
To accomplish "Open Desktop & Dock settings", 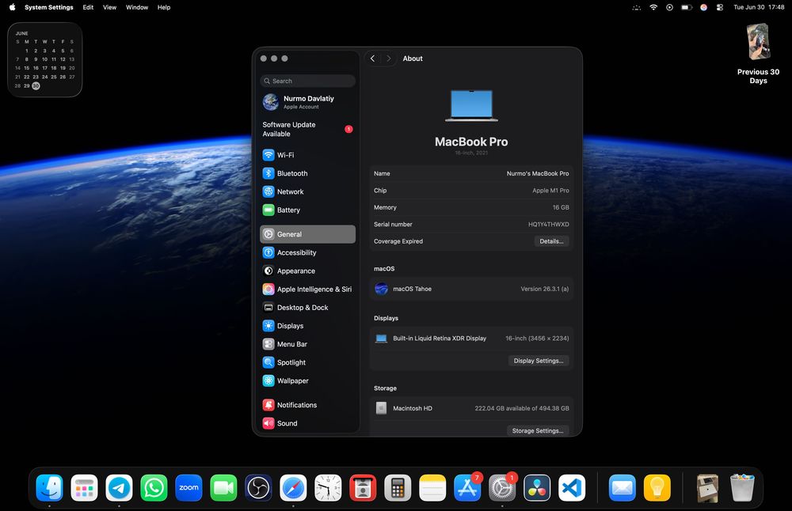I will click(307, 307).
